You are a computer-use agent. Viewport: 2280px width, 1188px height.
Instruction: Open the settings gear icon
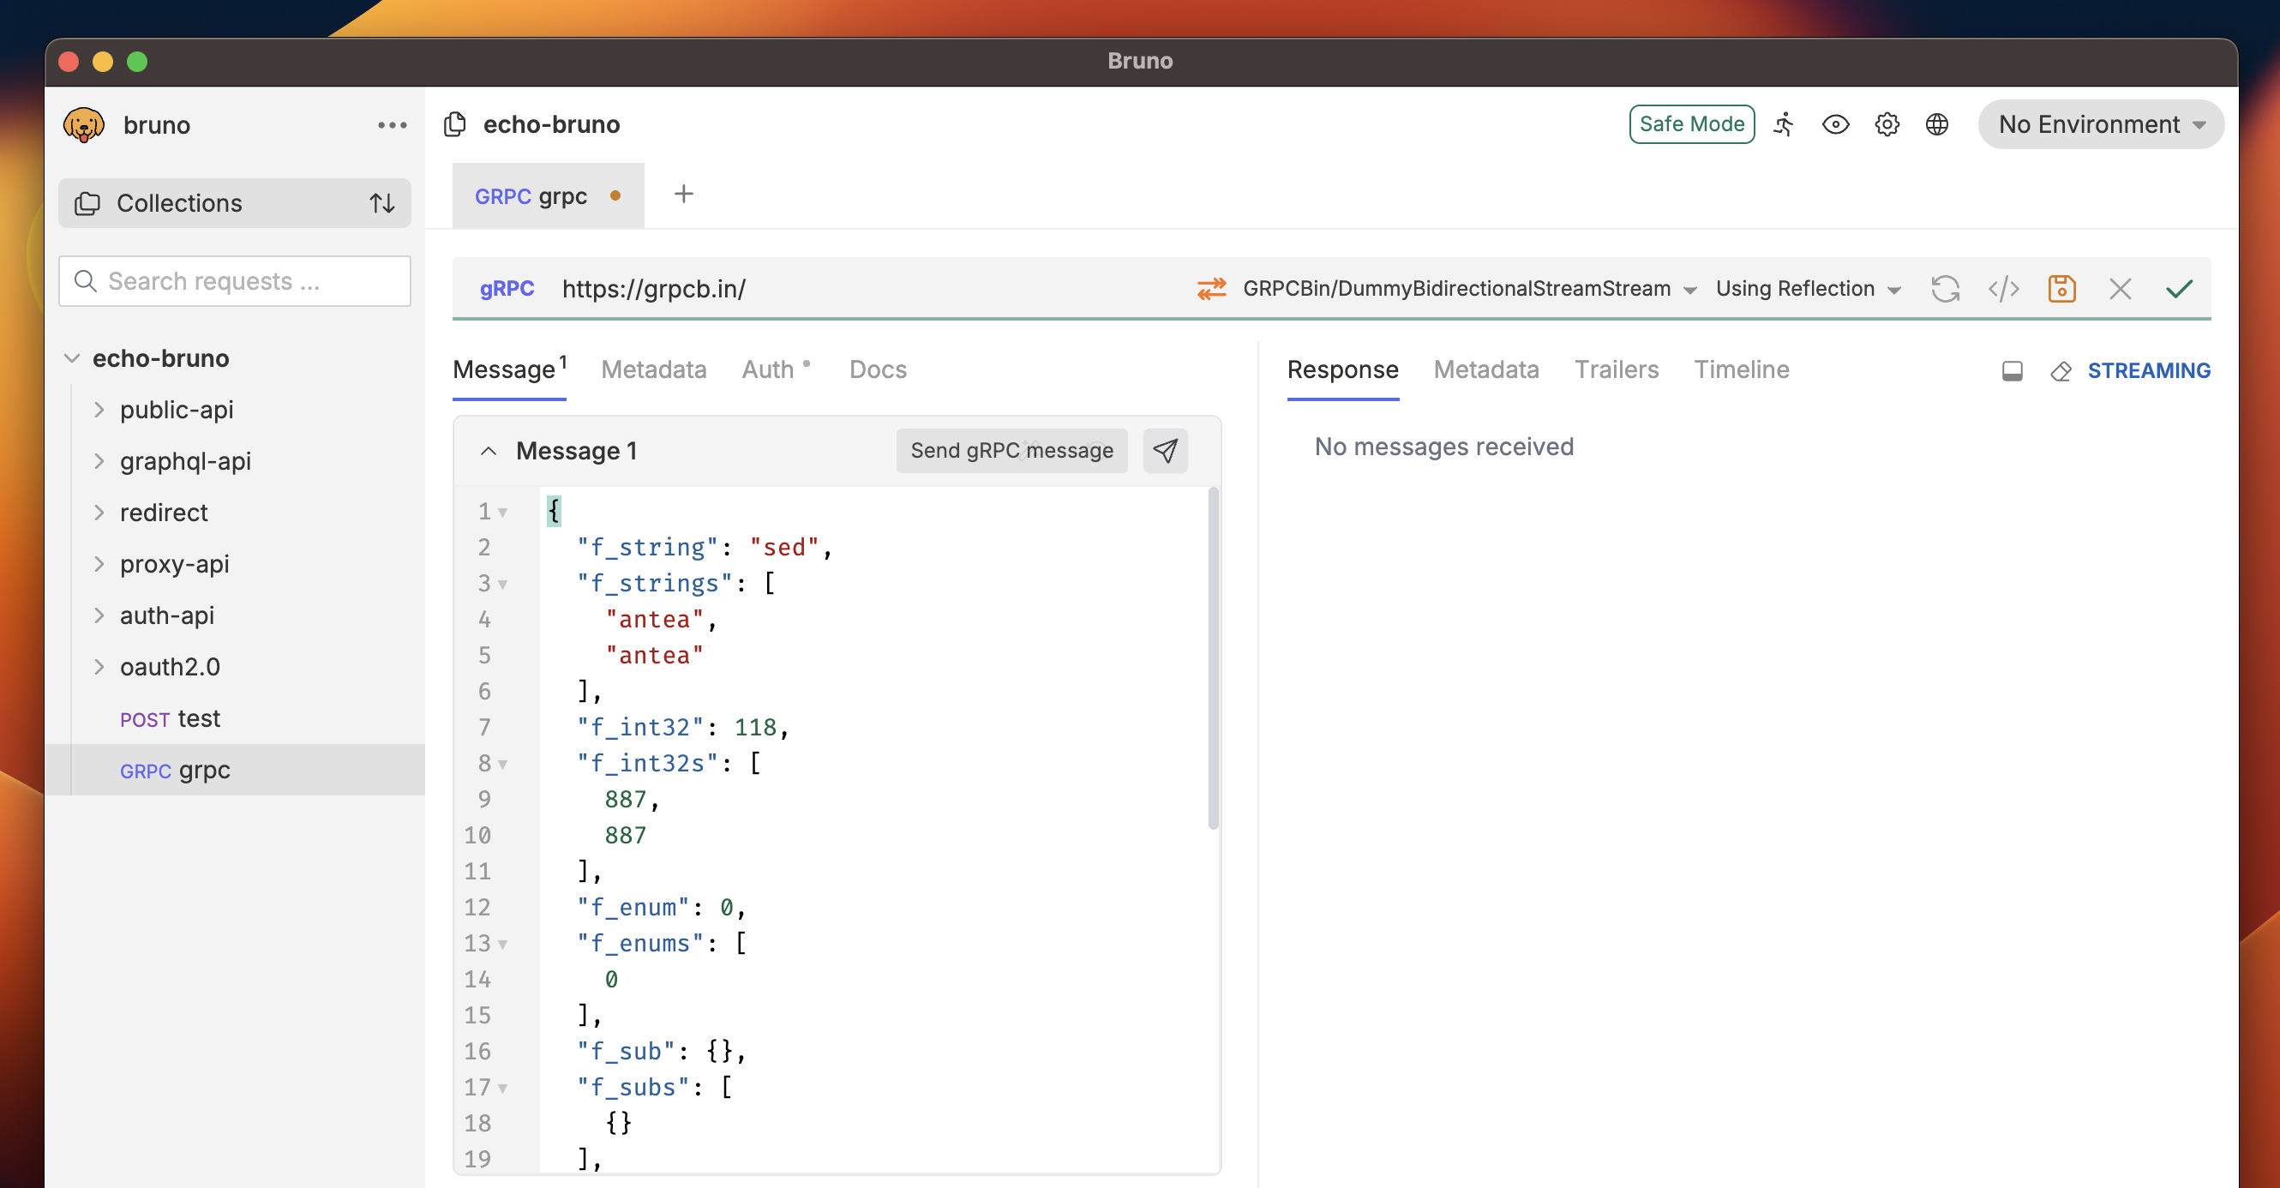pyautogui.click(x=1886, y=124)
